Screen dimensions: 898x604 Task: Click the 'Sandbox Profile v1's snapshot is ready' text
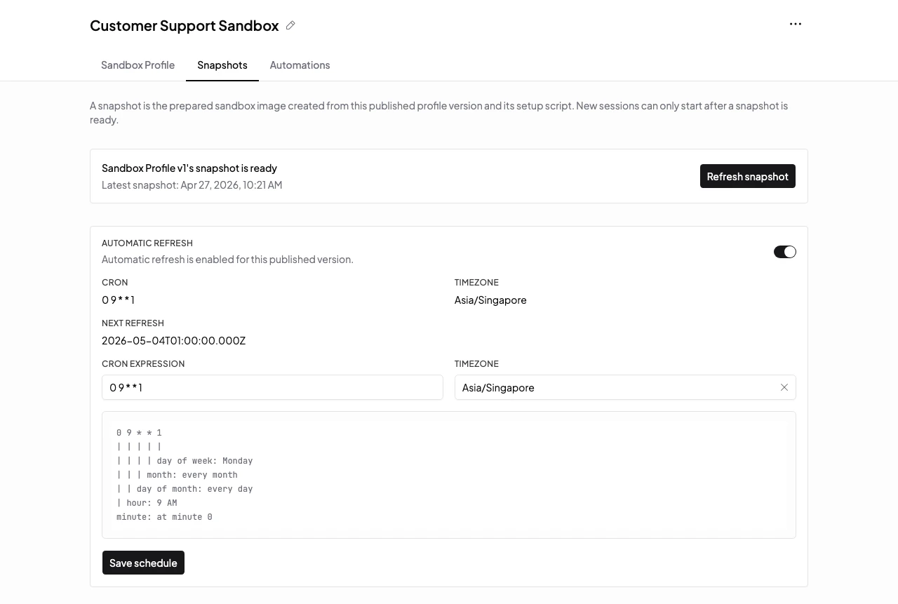(x=189, y=168)
